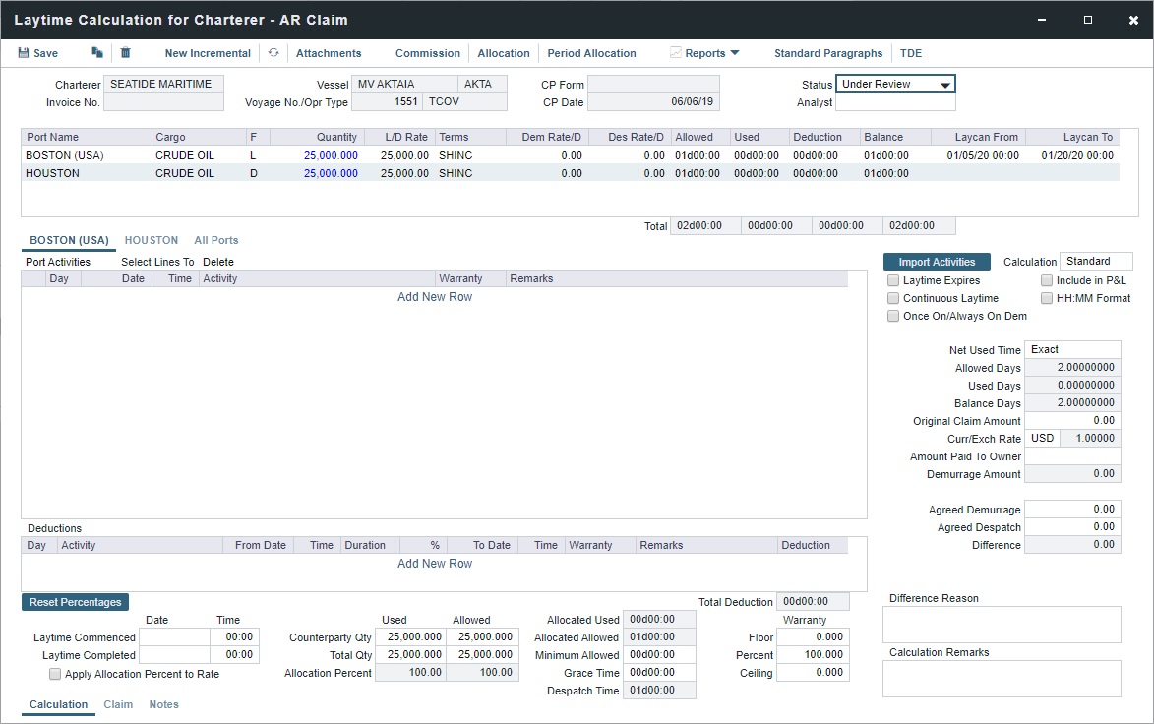Click the trash delete icon
Image resolution: width=1154 pixels, height=724 pixels.
125,53
